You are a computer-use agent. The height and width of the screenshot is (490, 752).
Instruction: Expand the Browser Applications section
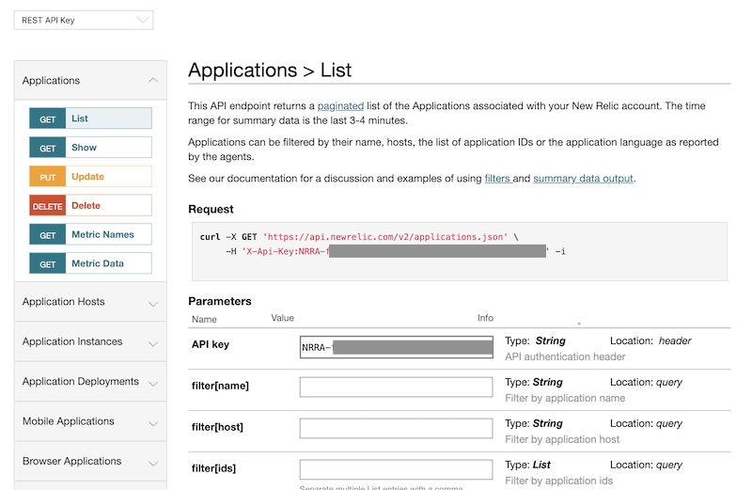click(90, 462)
